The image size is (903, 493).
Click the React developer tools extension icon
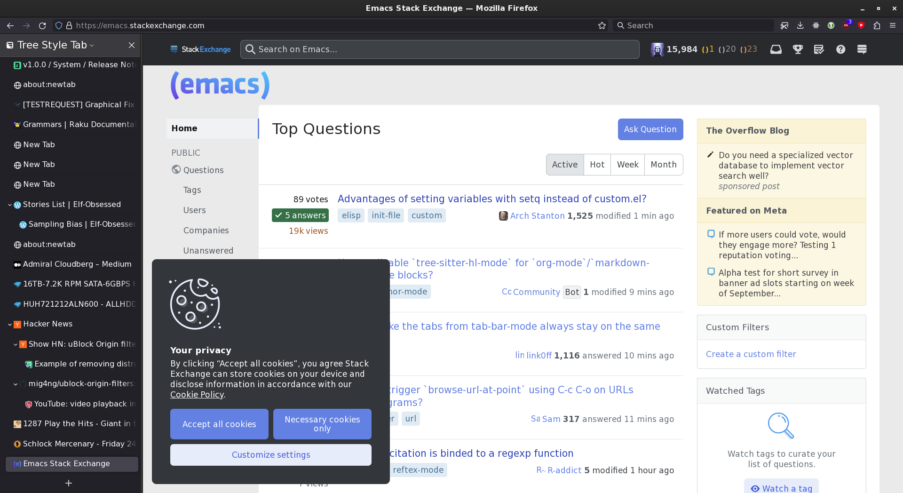816,25
